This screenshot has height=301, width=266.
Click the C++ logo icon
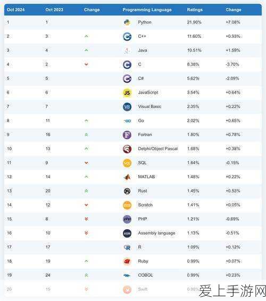click(x=127, y=36)
